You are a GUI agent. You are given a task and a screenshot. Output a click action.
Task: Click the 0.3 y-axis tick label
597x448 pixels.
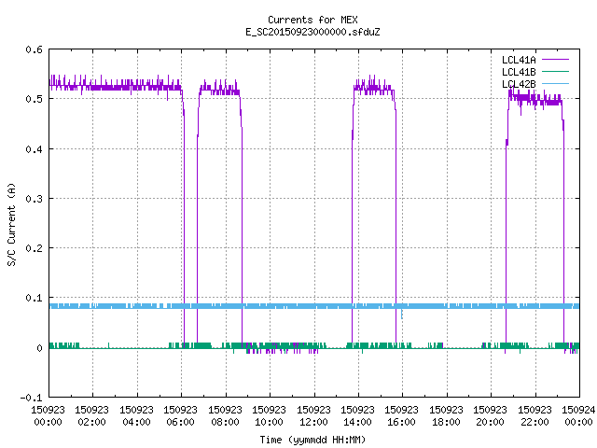tap(34, 199)
